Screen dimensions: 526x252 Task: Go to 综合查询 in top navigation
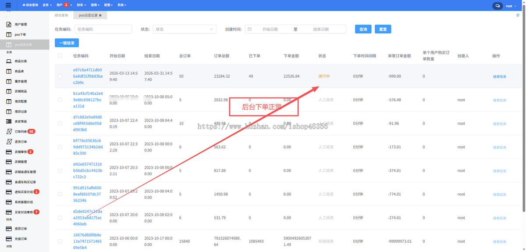30,5
